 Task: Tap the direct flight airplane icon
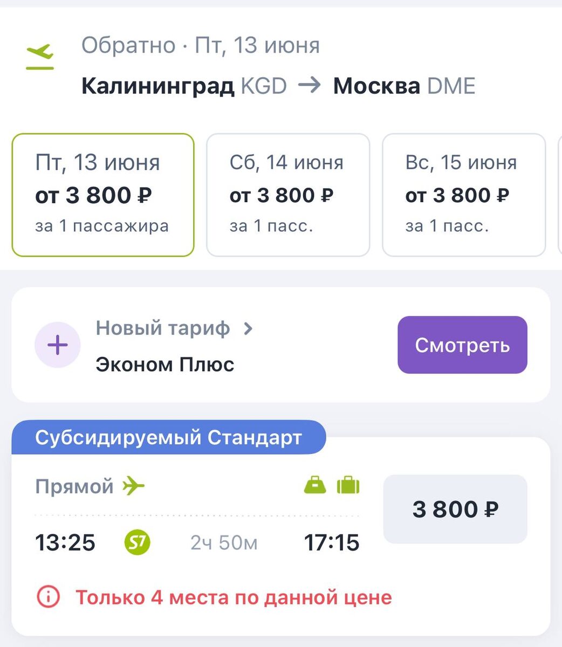(134, 486)
